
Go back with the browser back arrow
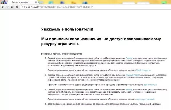(x=3, y=7)
